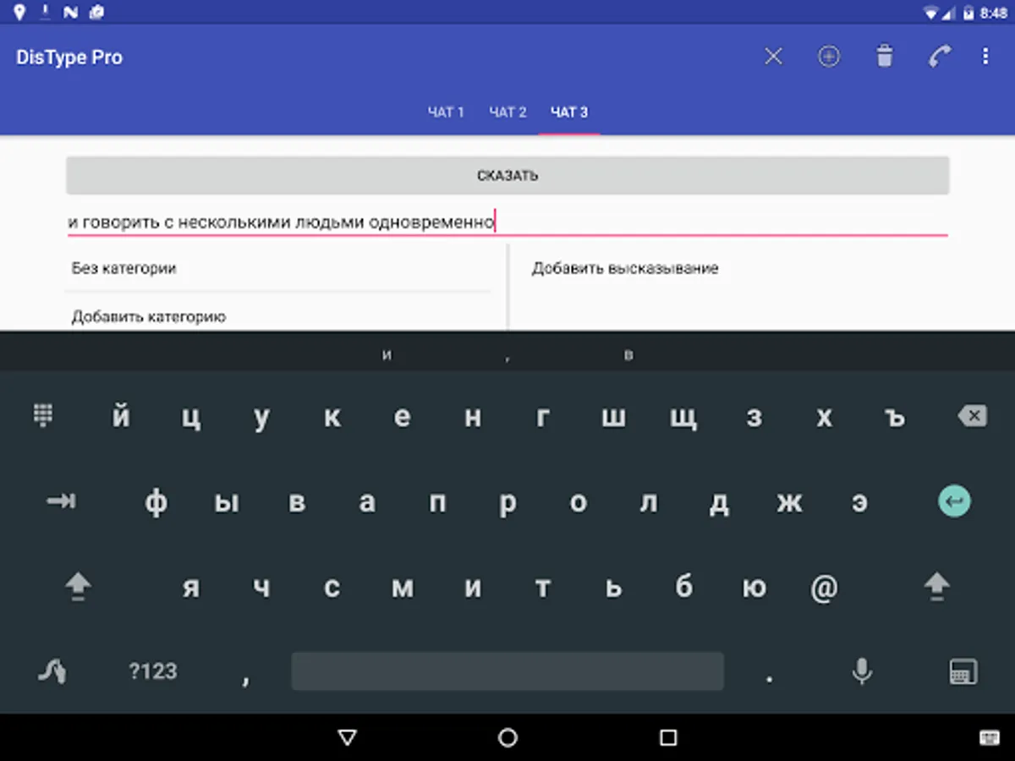The height and width of the screenshot is (761, 1015).
Task: Tap the у key
Action: 261,417
